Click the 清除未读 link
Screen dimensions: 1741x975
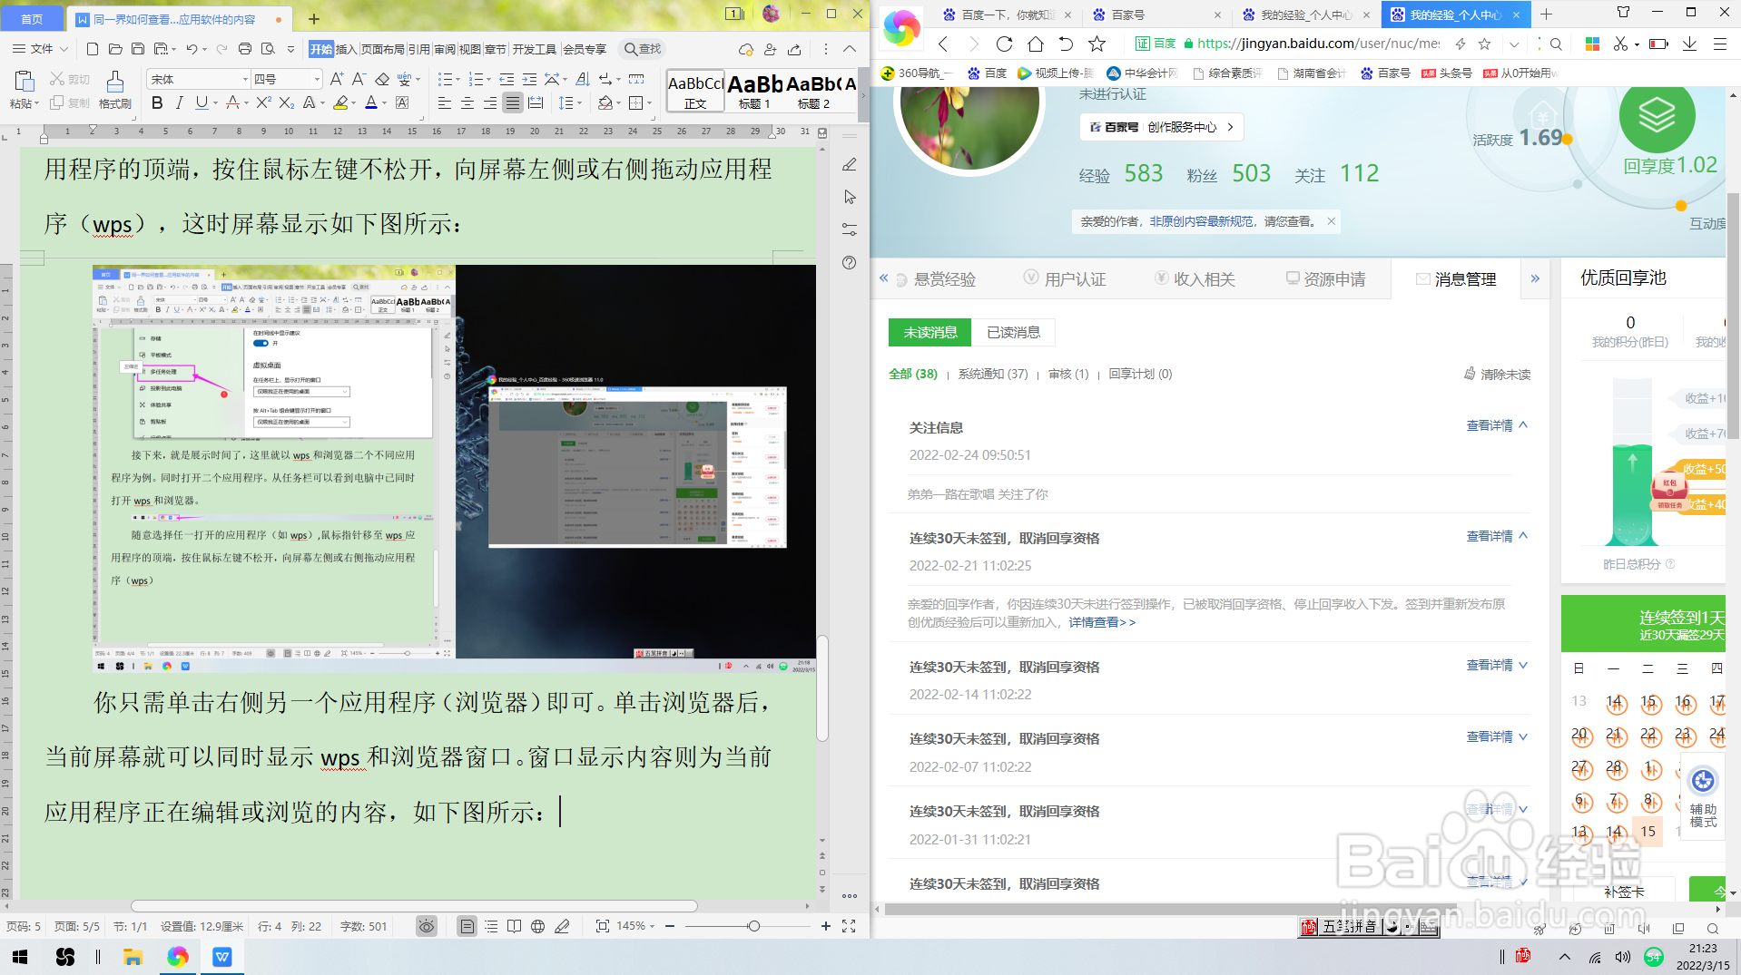(1498, 374)
